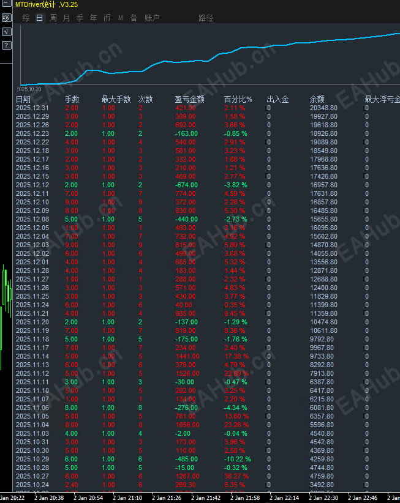This screenshot has height=503, width=400.
Task: Open the ? help icon
Action: [x=6, y=45]
